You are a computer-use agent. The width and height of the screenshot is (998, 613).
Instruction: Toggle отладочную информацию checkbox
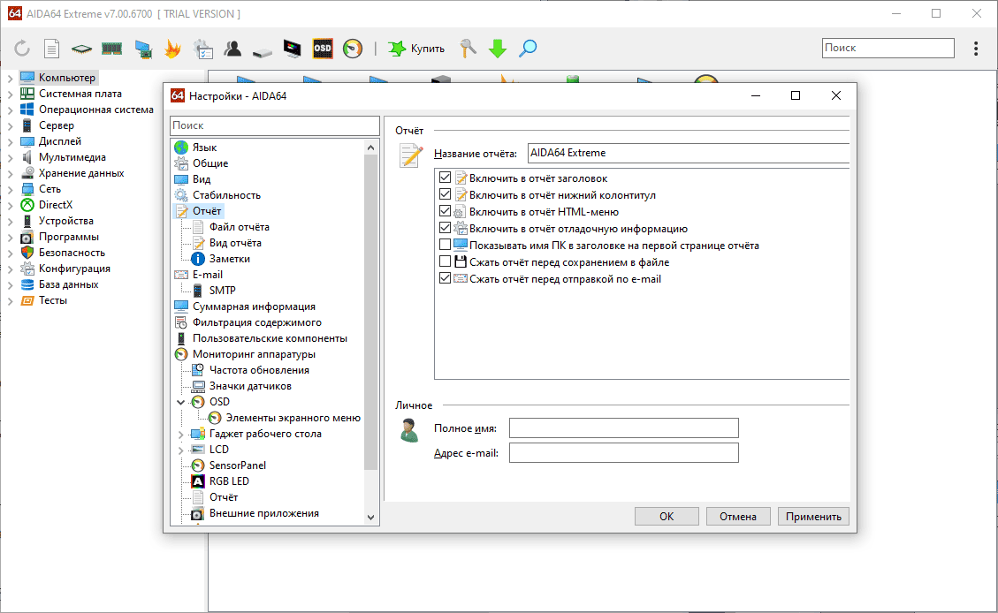[x=445, y=228]
